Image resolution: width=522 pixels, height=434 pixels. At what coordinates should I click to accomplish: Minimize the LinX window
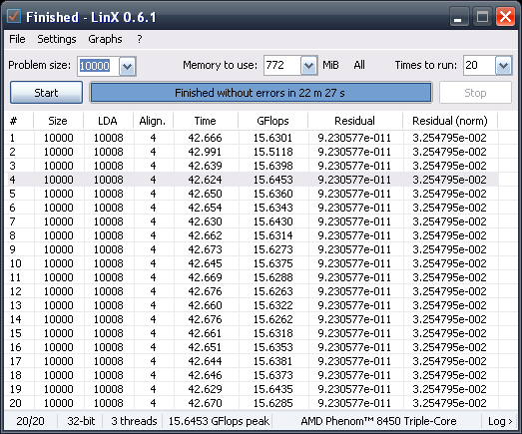click(x=458, y=16)
